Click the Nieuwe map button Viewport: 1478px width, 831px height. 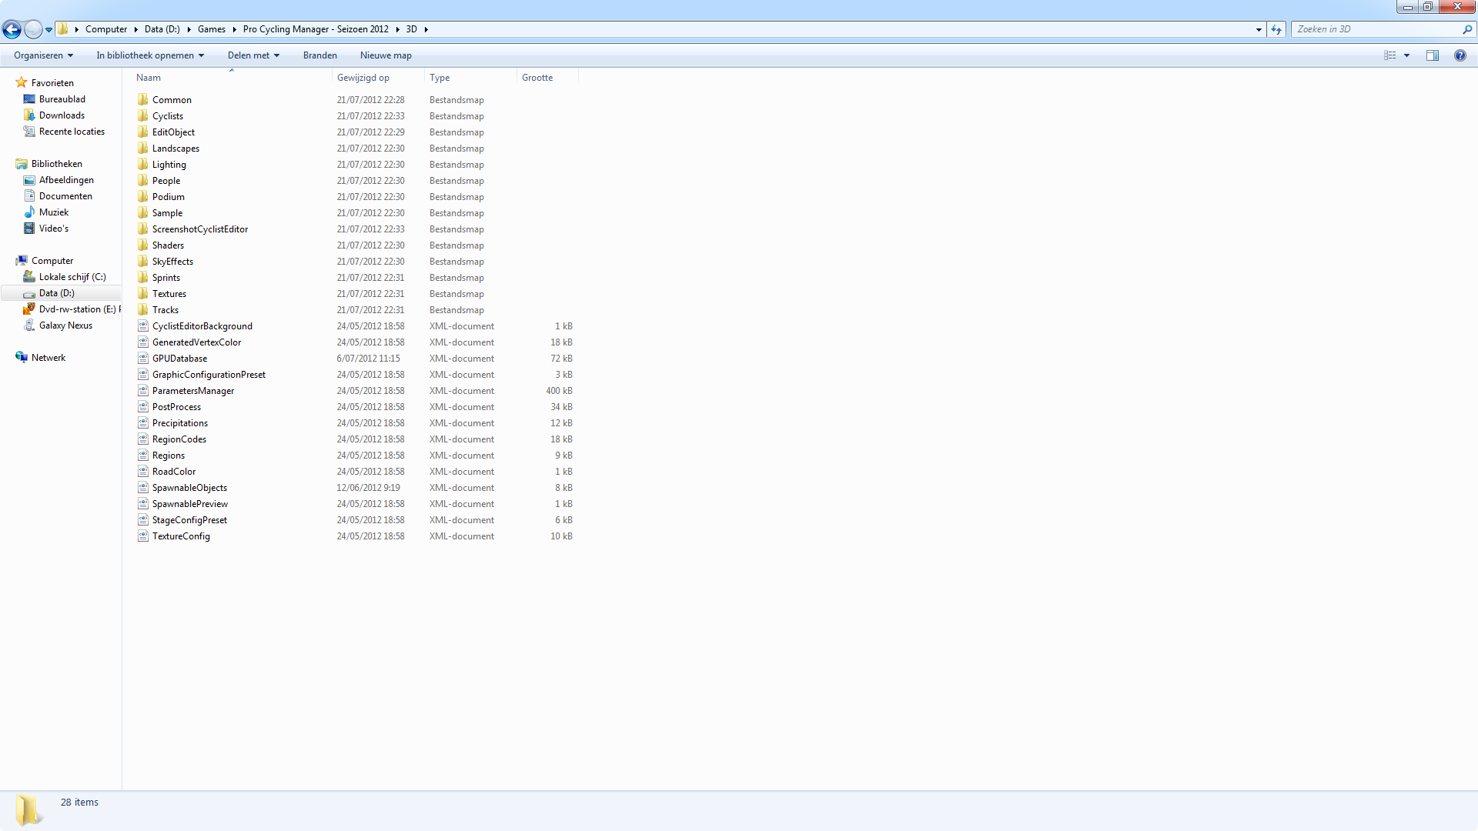[x=386, y=55]
